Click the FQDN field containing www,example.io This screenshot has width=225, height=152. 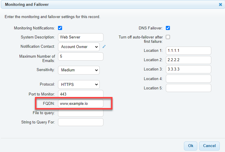[81, 103]
